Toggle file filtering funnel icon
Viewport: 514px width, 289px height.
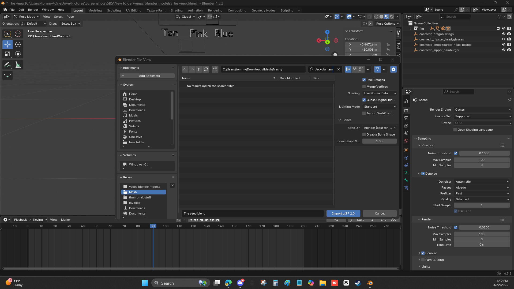(x=377, y=69)
